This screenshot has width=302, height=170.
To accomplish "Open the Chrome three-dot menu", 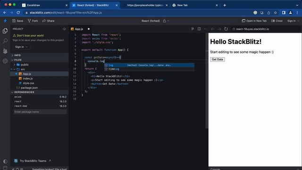I will (297, 13).
